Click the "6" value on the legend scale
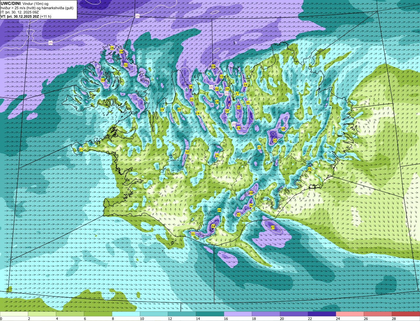The width and height of the screenshot is (420, 321). (x=85, y=319)
